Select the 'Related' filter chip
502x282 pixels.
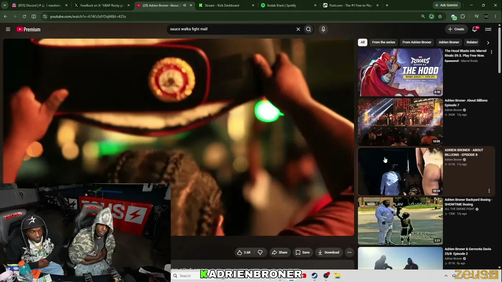click(472, 42)
